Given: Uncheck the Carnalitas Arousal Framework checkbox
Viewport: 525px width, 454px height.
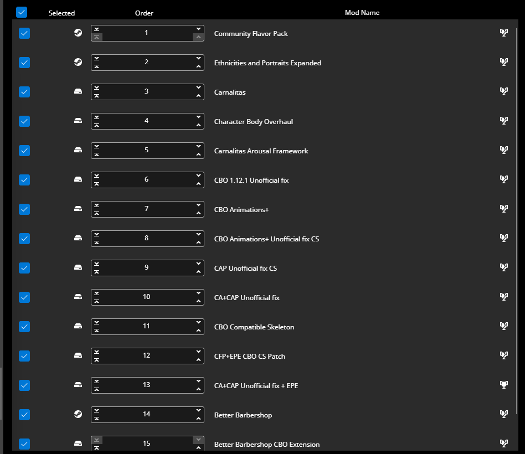Looking at the screenshot, I should pos(24,150).
